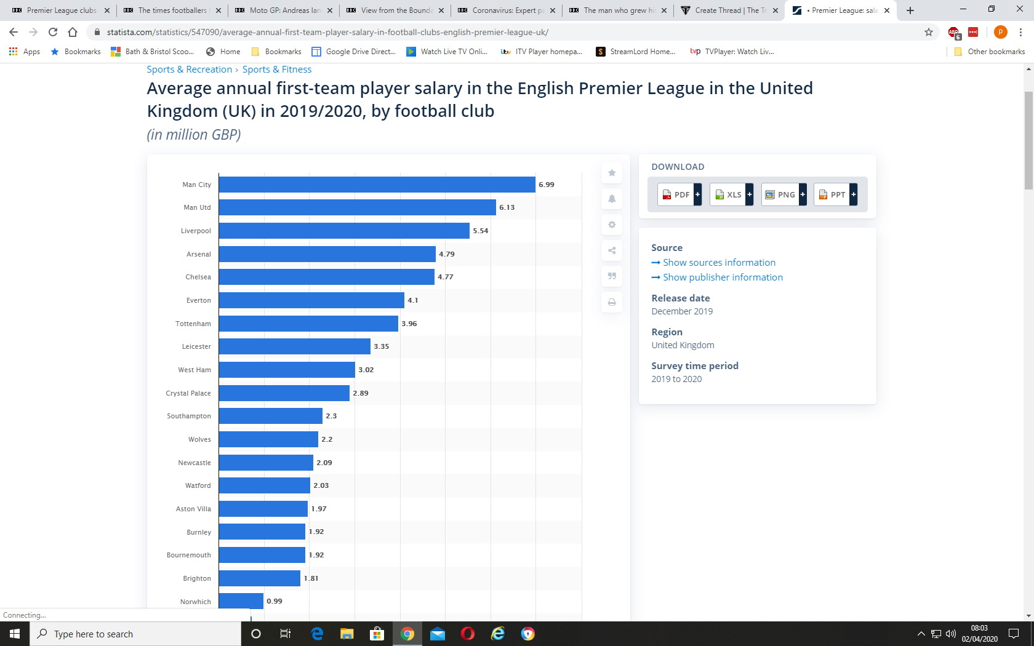Expand the PDF download plus button
The width and height of the screenshot is (1034, 646).
pos(697,194)
